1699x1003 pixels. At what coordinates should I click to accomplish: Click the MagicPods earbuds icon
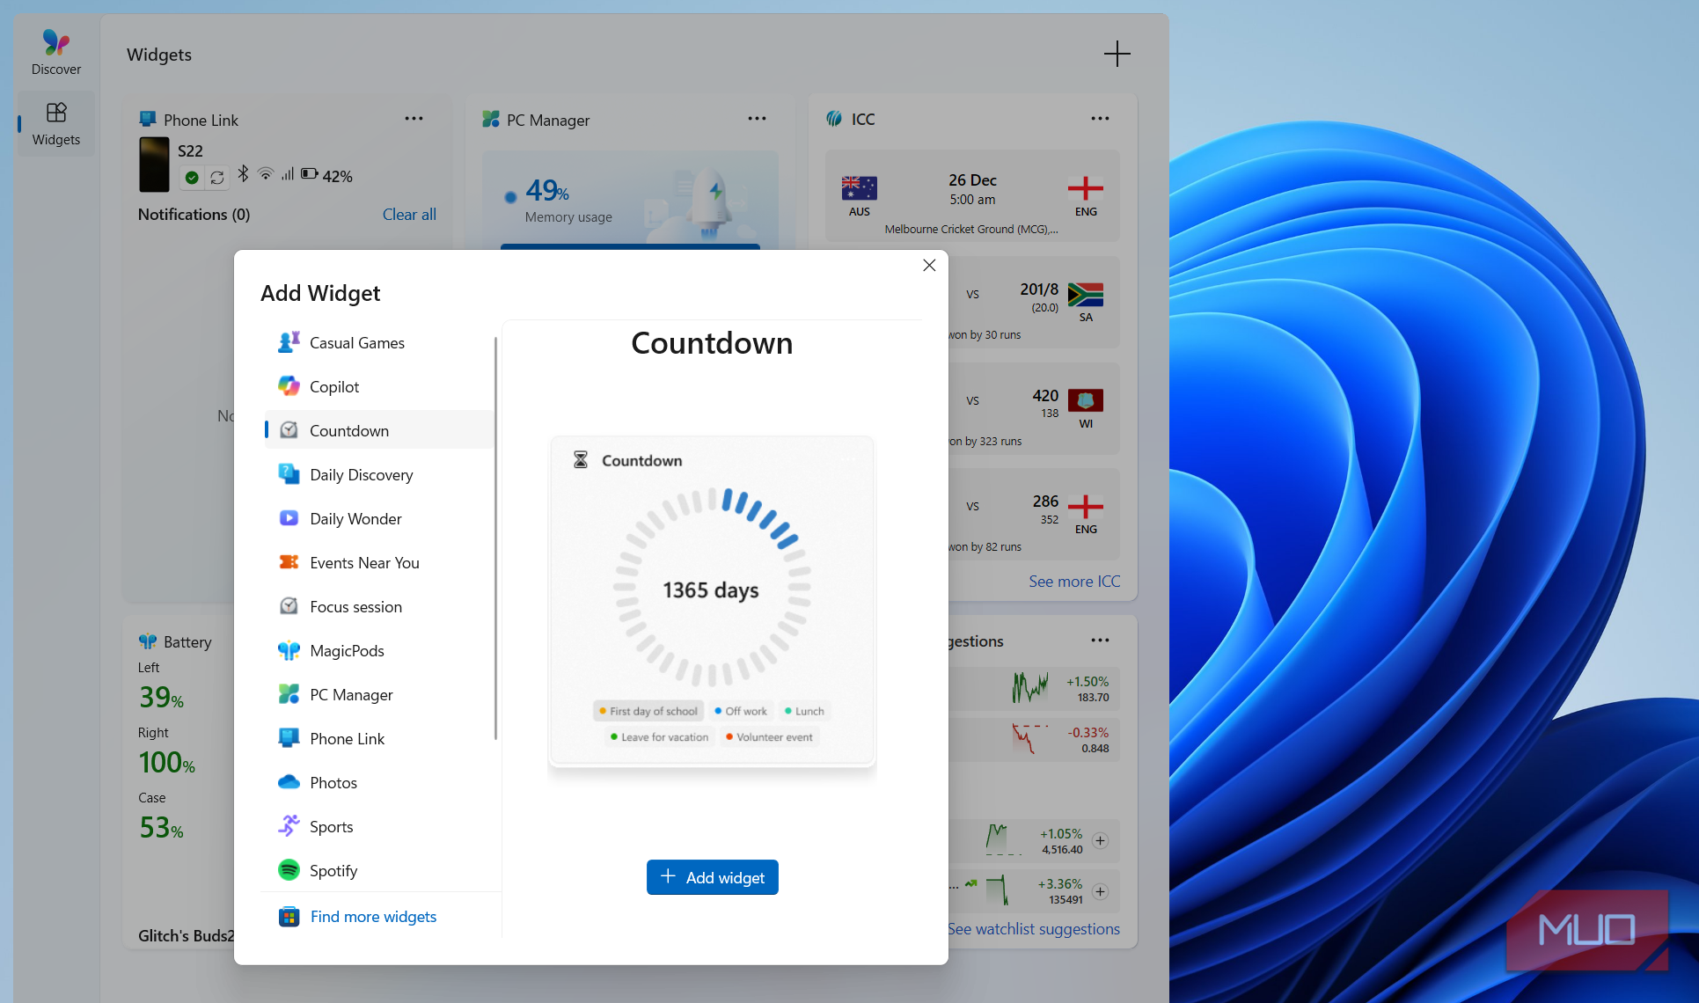tap(289, 650)
